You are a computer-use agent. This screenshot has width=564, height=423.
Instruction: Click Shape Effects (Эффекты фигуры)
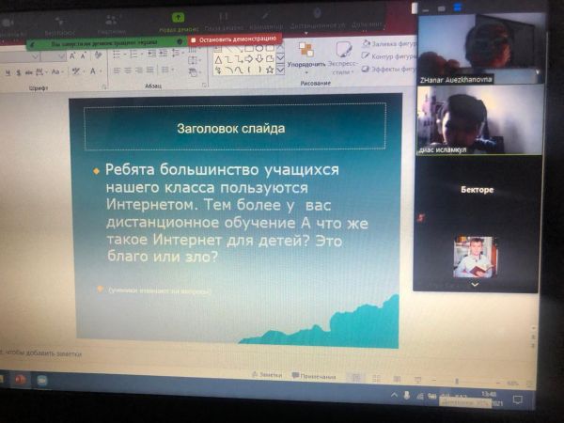click(x=392, y=69)
